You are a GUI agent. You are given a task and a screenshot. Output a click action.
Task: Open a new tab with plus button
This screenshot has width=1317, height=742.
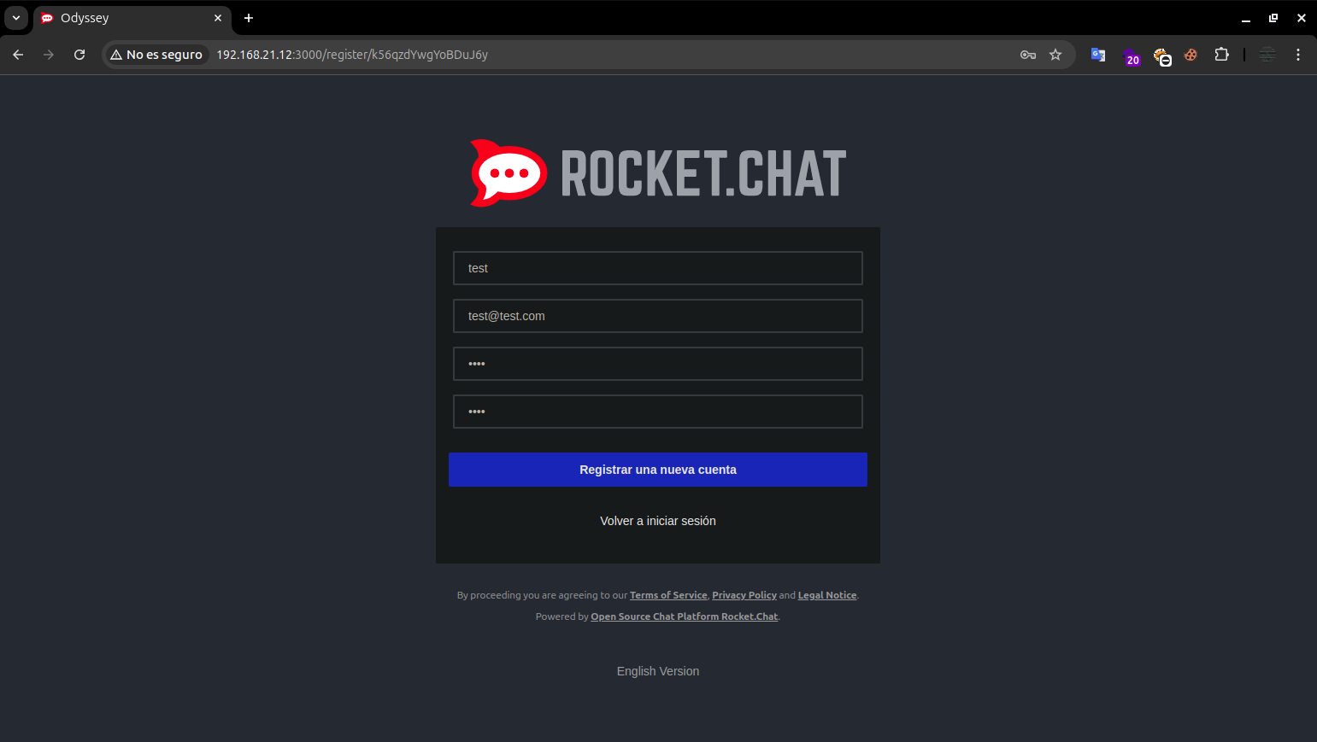(x=249, y=18)
